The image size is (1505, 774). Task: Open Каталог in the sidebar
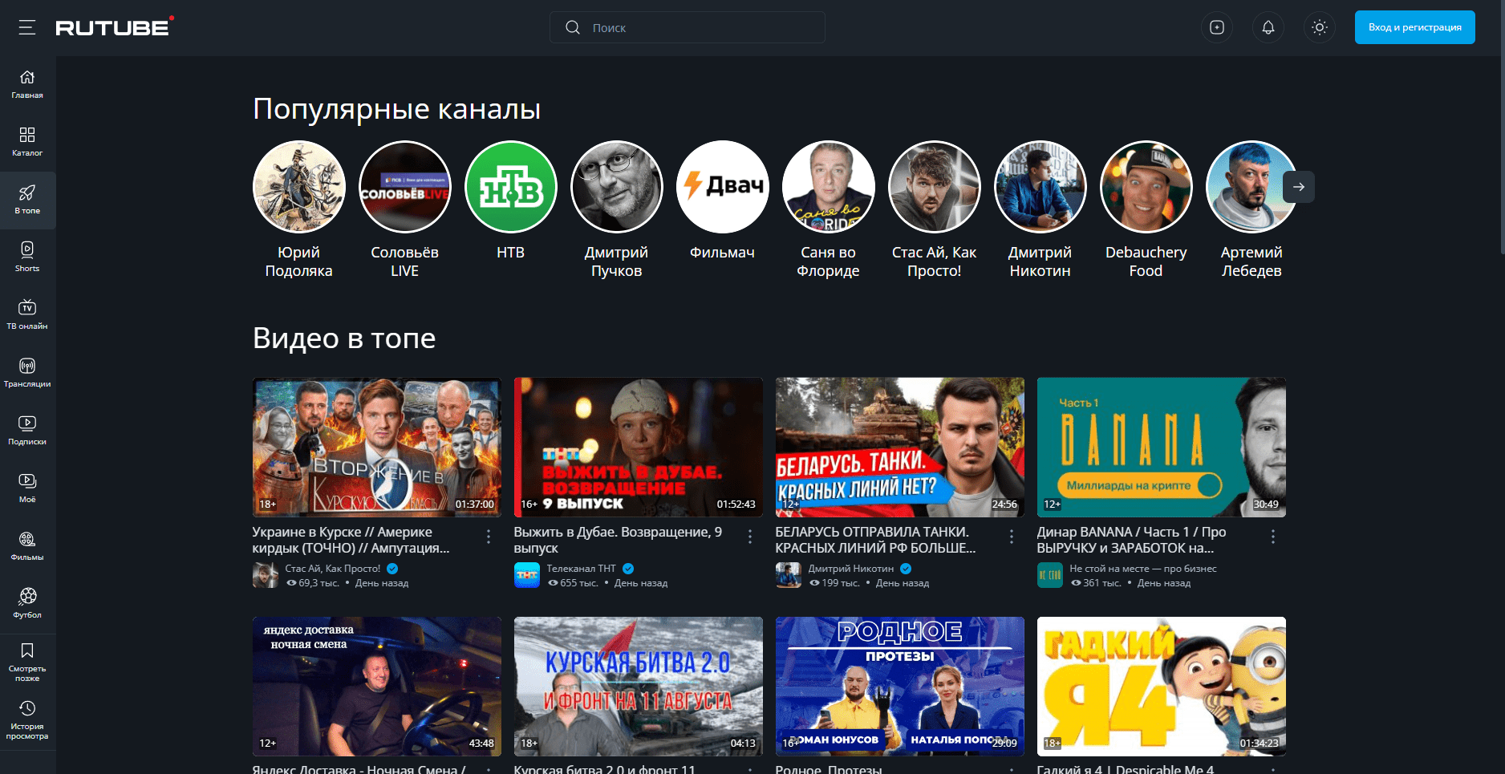tap(27, 143)
